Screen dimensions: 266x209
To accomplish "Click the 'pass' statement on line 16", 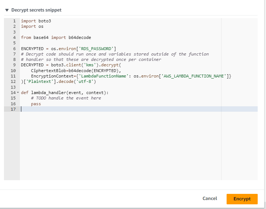I will 36,104.
